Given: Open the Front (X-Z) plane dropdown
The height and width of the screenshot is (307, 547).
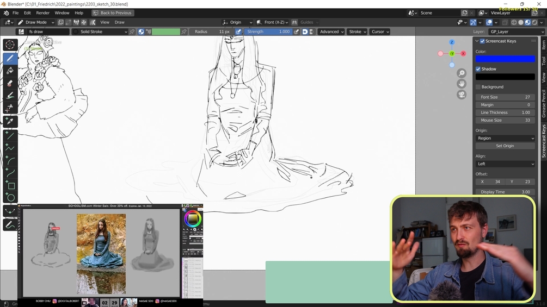Looking at the screenshot, I should point(272,22).
